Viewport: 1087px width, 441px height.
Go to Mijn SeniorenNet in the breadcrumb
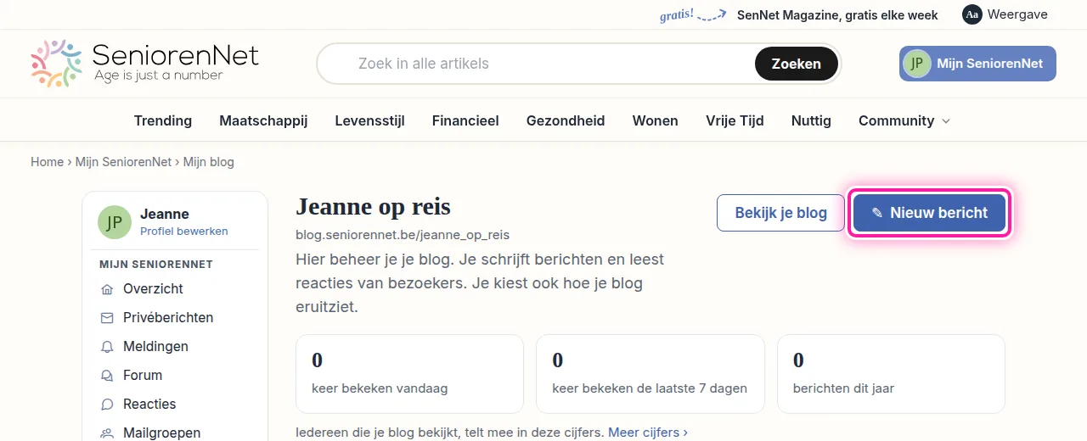[124, 161]
